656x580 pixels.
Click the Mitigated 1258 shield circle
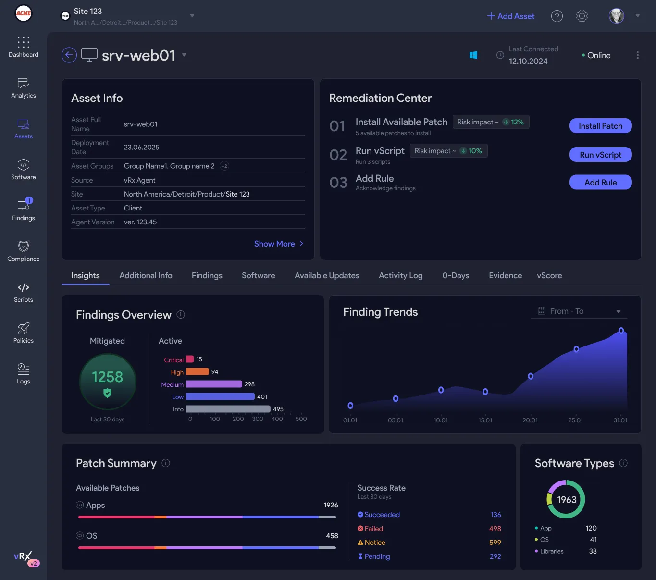108,382
